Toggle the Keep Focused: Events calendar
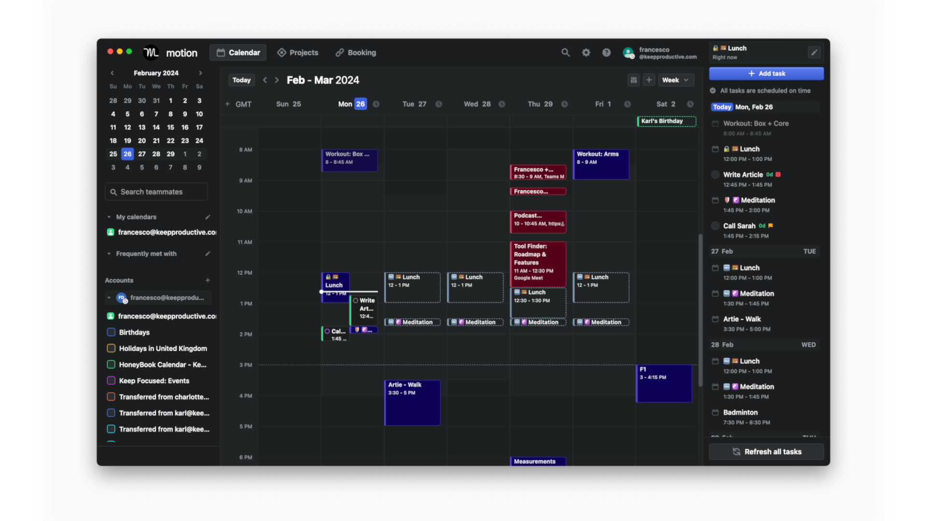The width and height of the screenshot is (927, 521). click(x=110, y=381)
